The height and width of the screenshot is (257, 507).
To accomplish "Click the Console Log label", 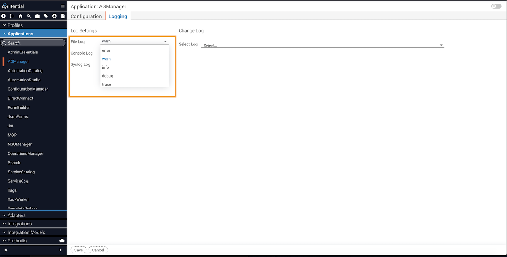I will (x=81, y=53).
